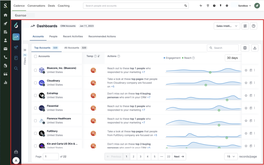Image resolution: width=264 pixels, height=165 pixels.
Task: Open the reports bar chart icon in sidebar
Action: 5,82
